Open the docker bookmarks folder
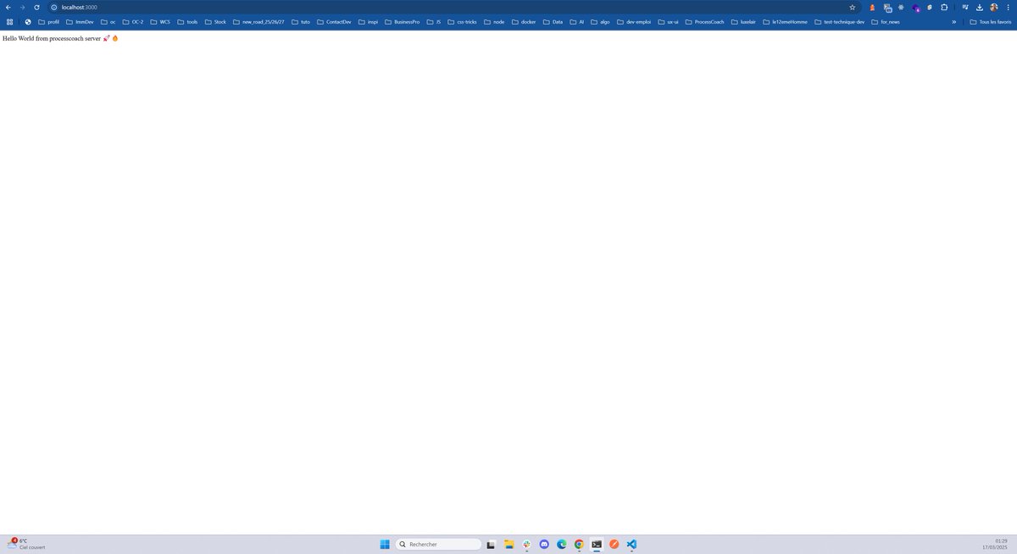1017x554 pixels. (524, 21)
